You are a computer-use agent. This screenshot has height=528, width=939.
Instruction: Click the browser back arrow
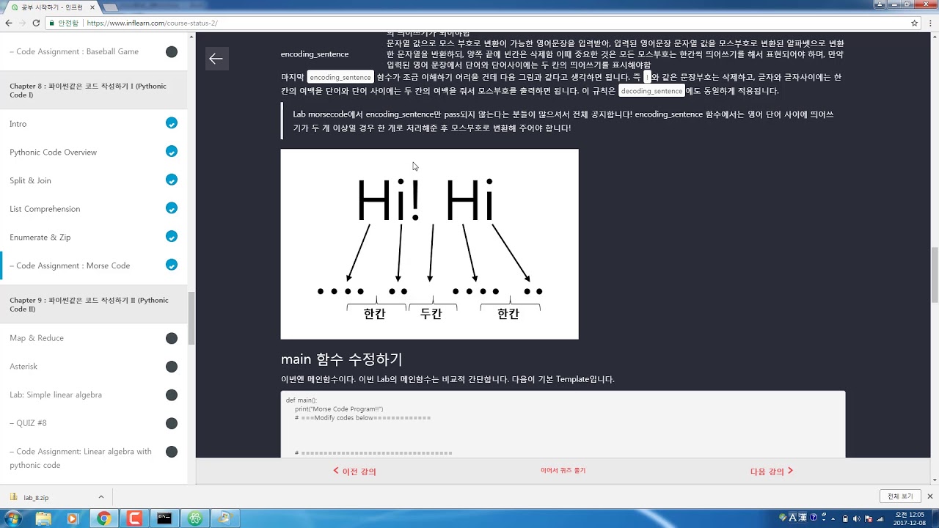8,23
